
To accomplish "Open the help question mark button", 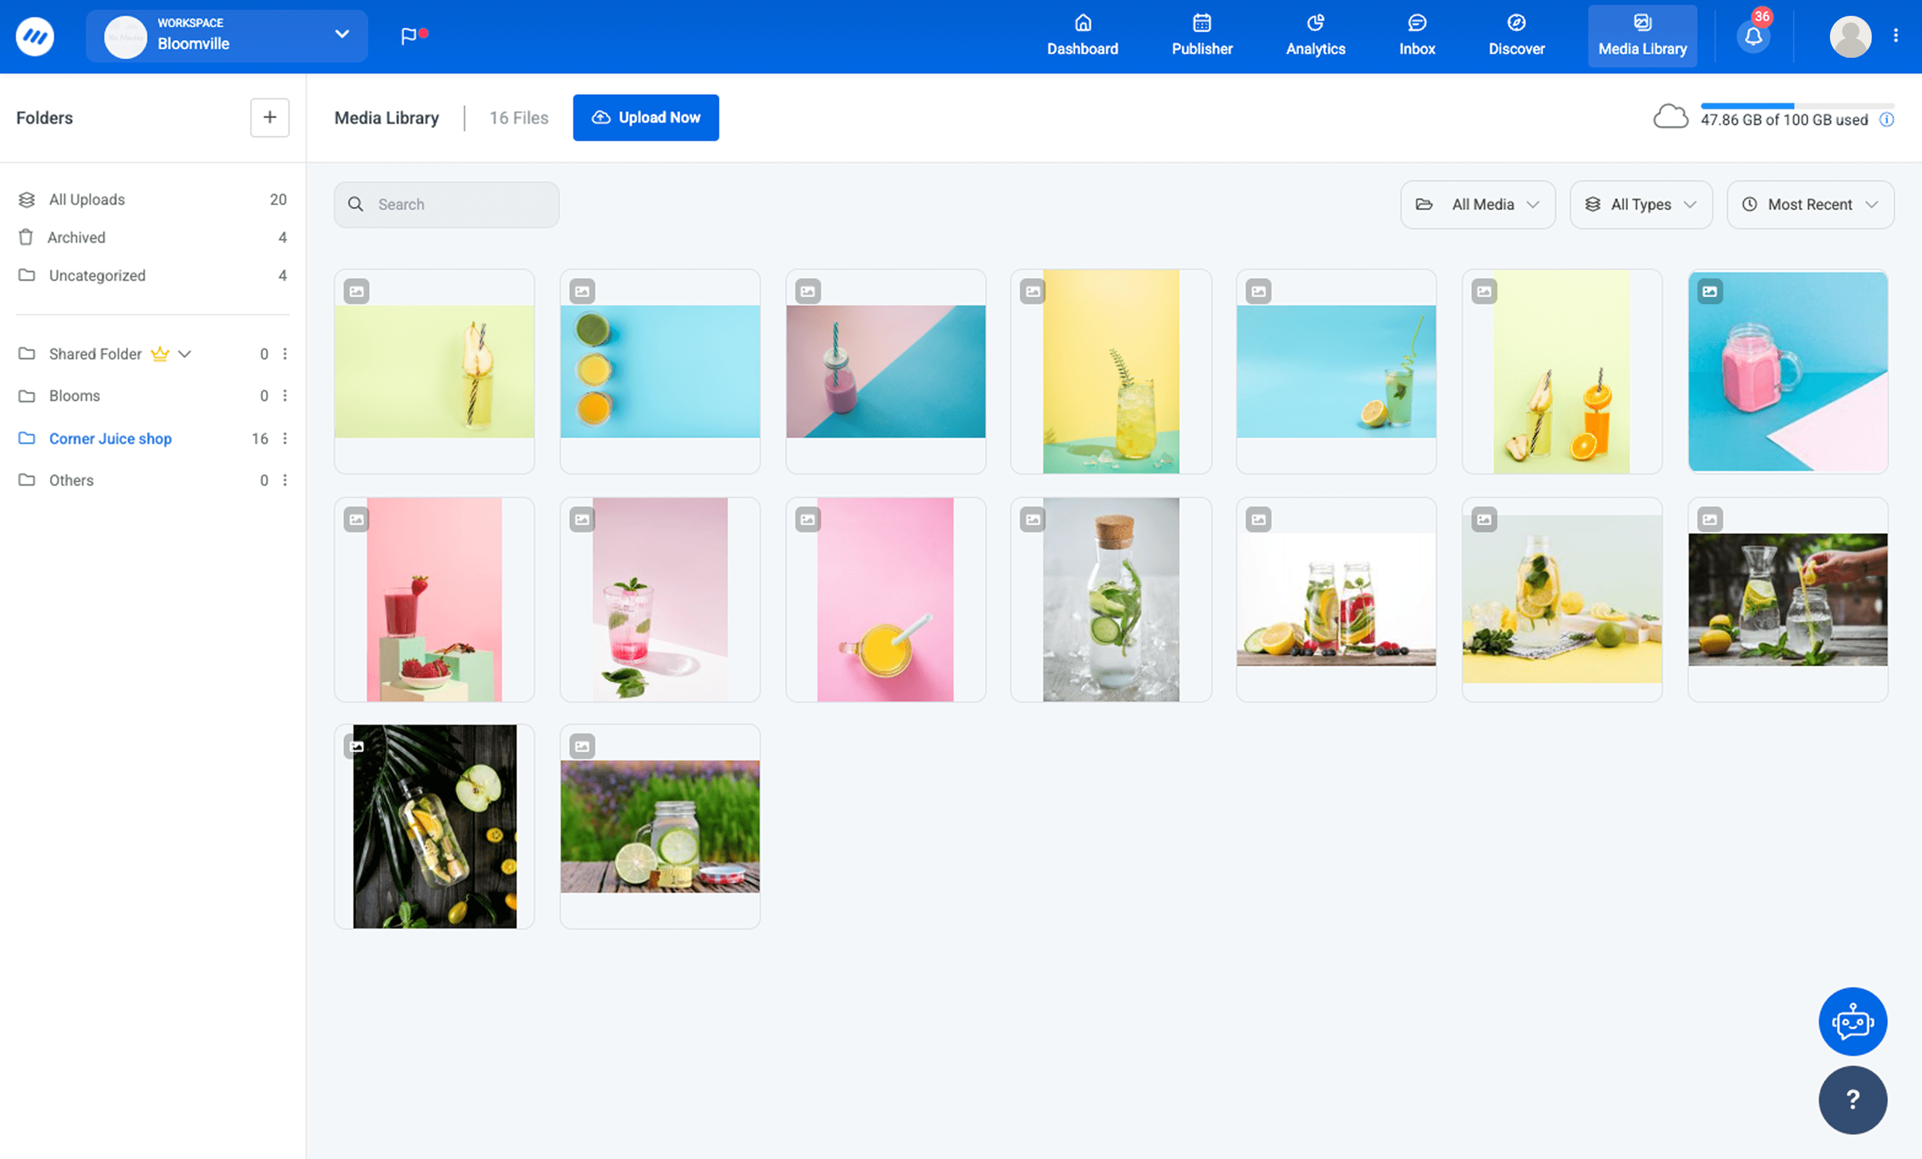I will coord(1853,1100).
